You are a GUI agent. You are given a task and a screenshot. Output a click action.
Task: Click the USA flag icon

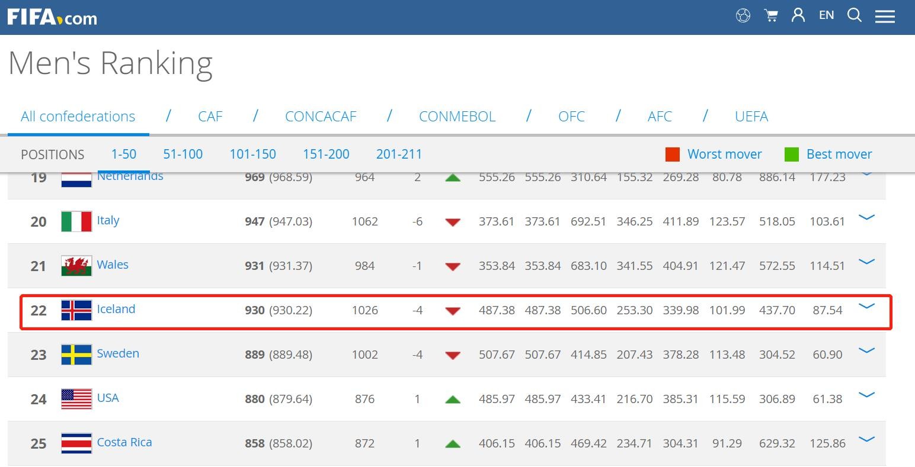tap(76, 399)
